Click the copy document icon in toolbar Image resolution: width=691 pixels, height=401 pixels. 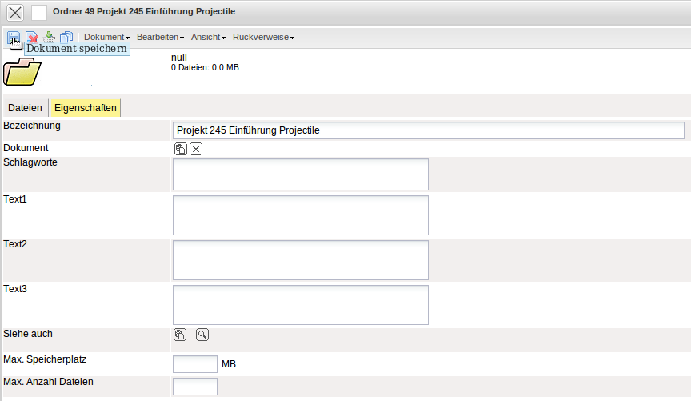tap(66, 37)
